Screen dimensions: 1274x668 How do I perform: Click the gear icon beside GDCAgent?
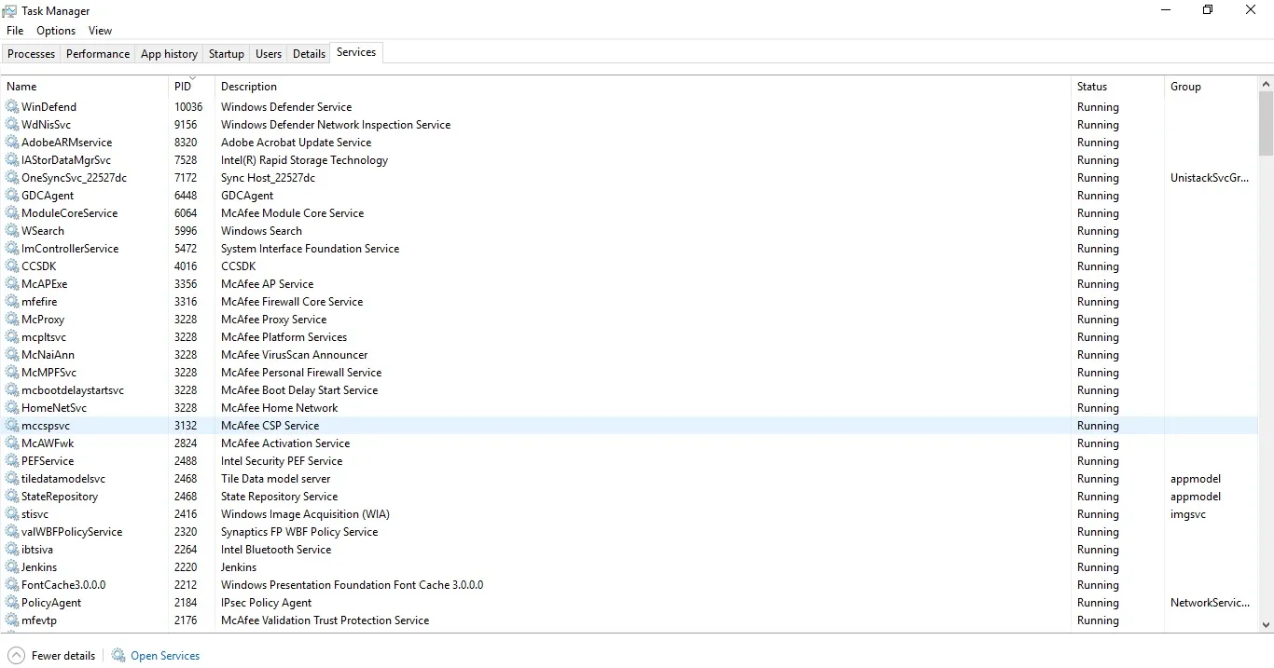coord(12,195)
